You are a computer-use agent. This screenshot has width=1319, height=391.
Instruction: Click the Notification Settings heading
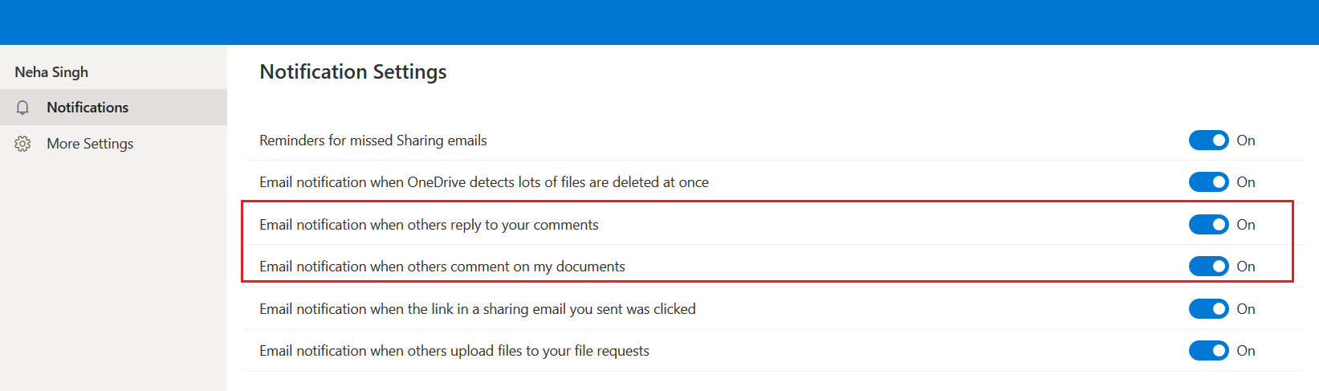point(353,71)
